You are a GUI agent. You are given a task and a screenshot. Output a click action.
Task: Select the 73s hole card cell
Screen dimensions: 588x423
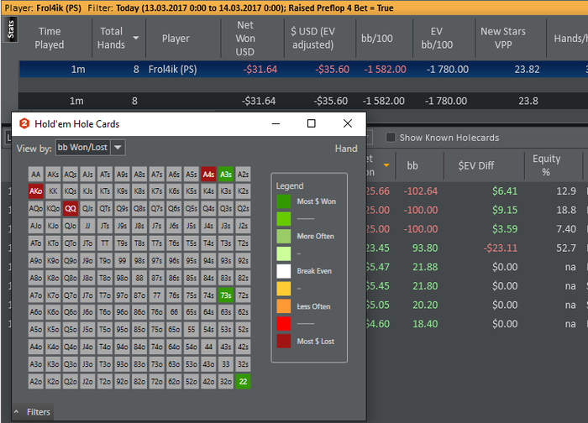226,295
